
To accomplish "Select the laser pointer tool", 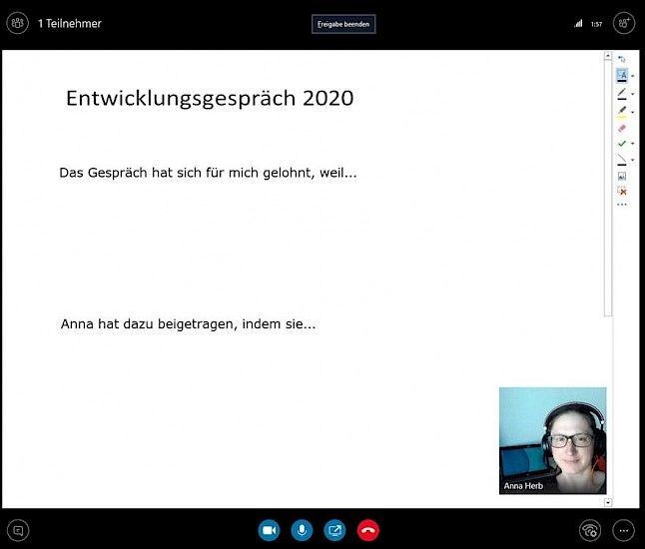I will (x=622, y=59).
